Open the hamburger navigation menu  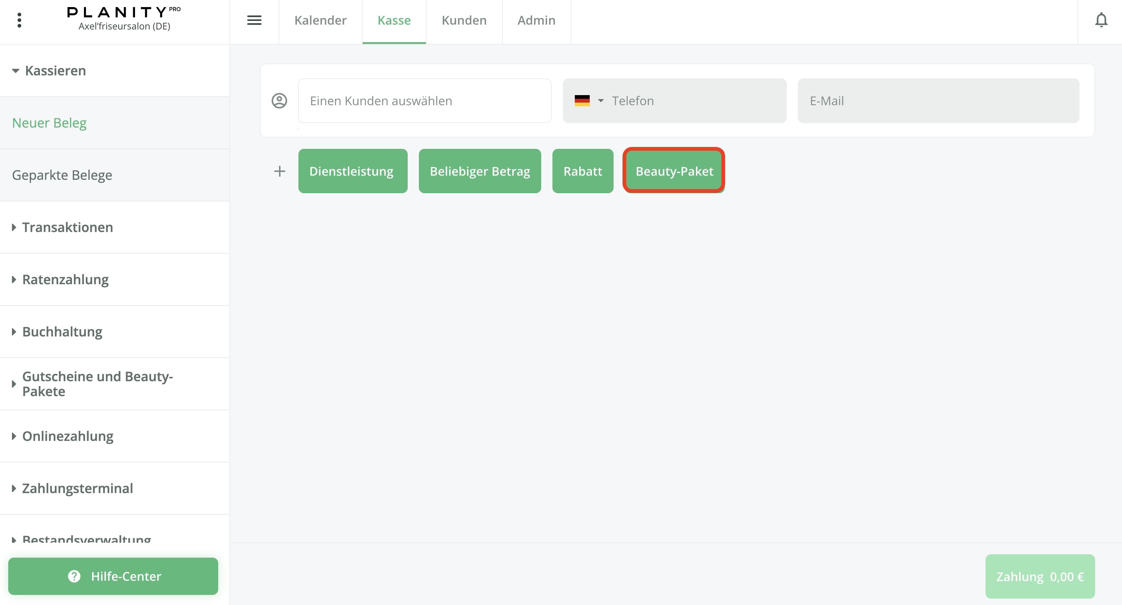[x=254, y=20]
